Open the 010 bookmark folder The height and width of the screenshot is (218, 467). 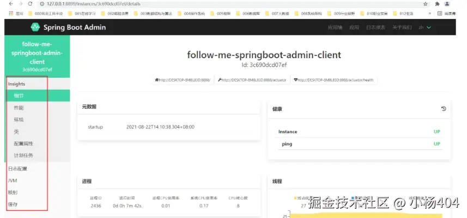point(374,14)
